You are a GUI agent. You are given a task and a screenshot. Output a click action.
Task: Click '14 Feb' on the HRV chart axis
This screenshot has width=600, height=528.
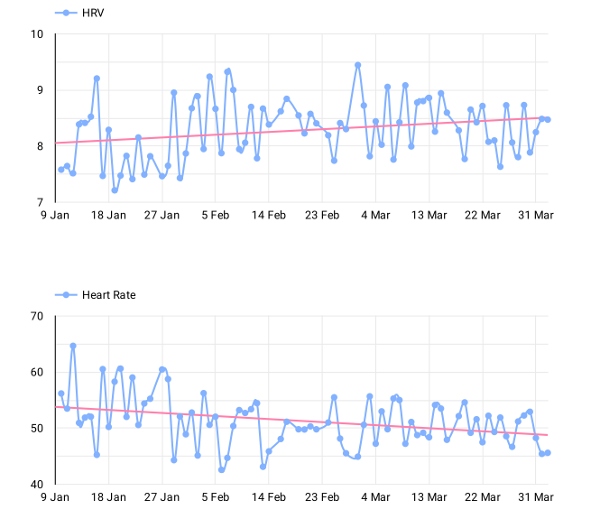click(269, 215)
